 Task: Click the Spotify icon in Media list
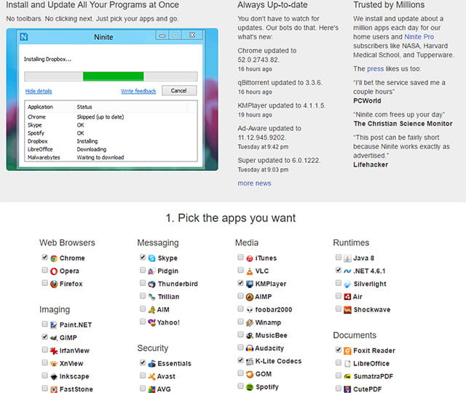pyautogui.click(x=250, y=387)
